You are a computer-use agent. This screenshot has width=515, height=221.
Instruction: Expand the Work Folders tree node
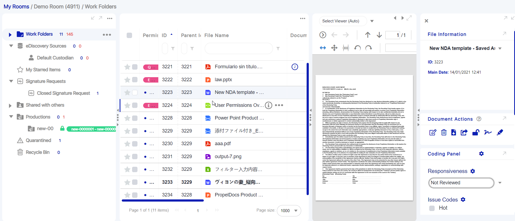pos(10,35)
